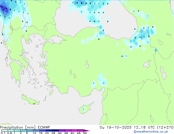Click the 0.1–0.5 mm legend color box
This screenshot has width=174, height=134.
point(5,130)
